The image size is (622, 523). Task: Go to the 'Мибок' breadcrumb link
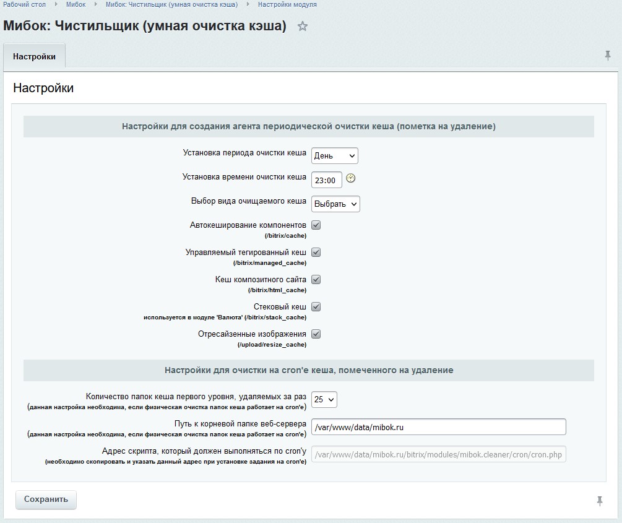point(76,4)
